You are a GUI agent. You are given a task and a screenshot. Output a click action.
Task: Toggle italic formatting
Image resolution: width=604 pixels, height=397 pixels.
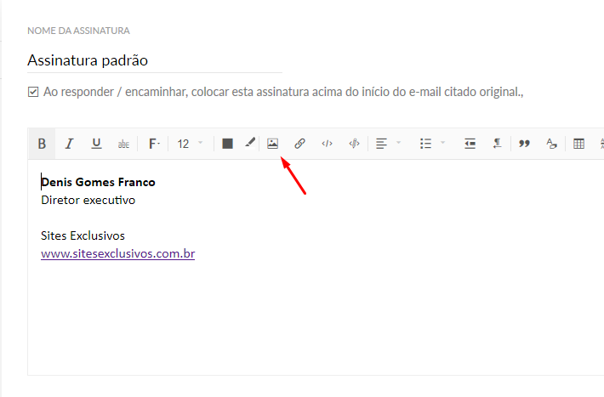[x=70, y=144]
